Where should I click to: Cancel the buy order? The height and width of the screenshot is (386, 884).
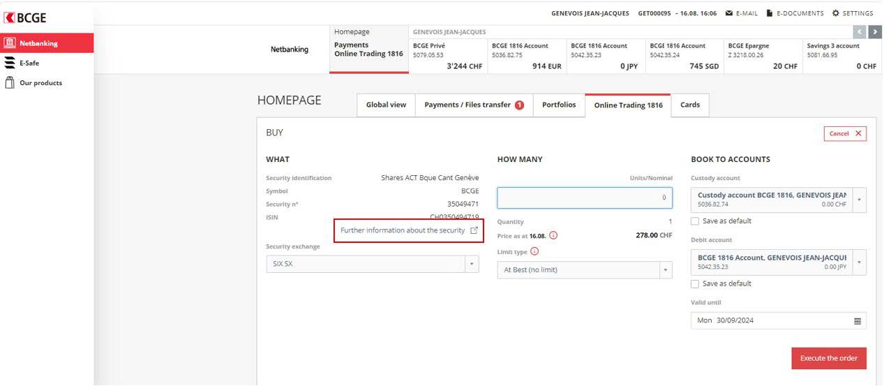[845, 133]
